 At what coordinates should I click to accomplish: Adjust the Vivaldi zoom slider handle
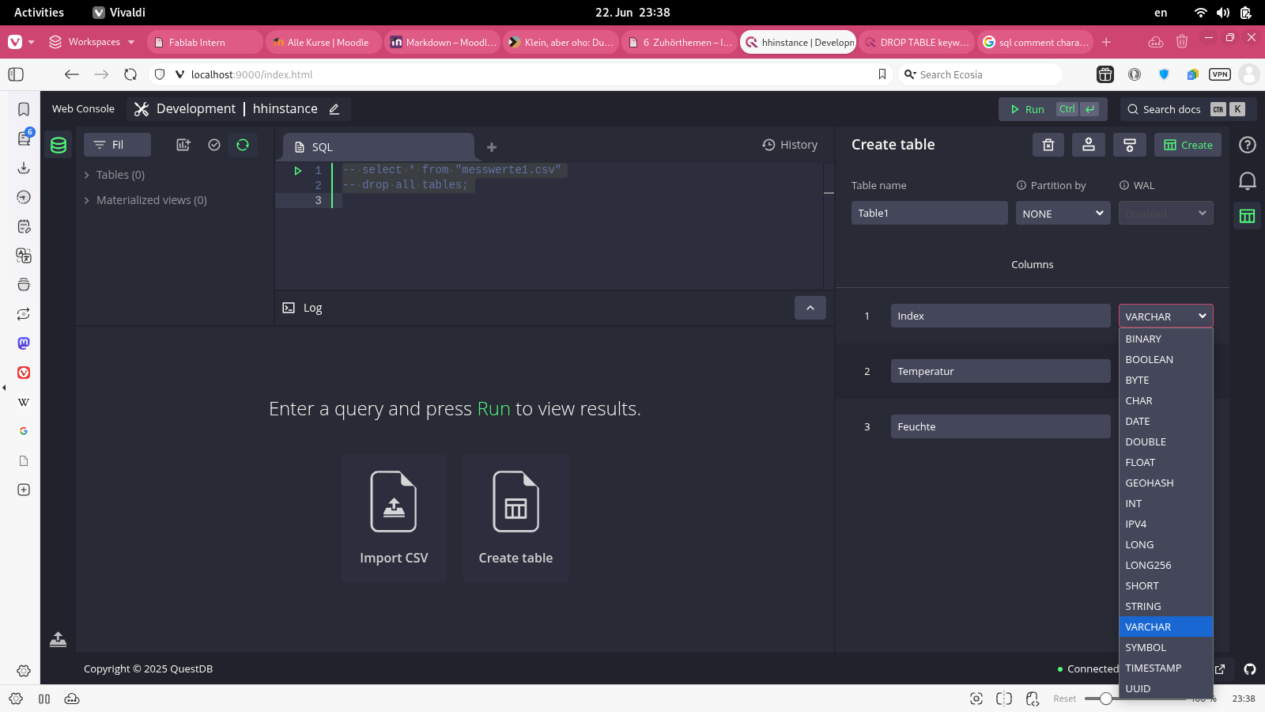pyautogui.click(x=1105, y=699)
